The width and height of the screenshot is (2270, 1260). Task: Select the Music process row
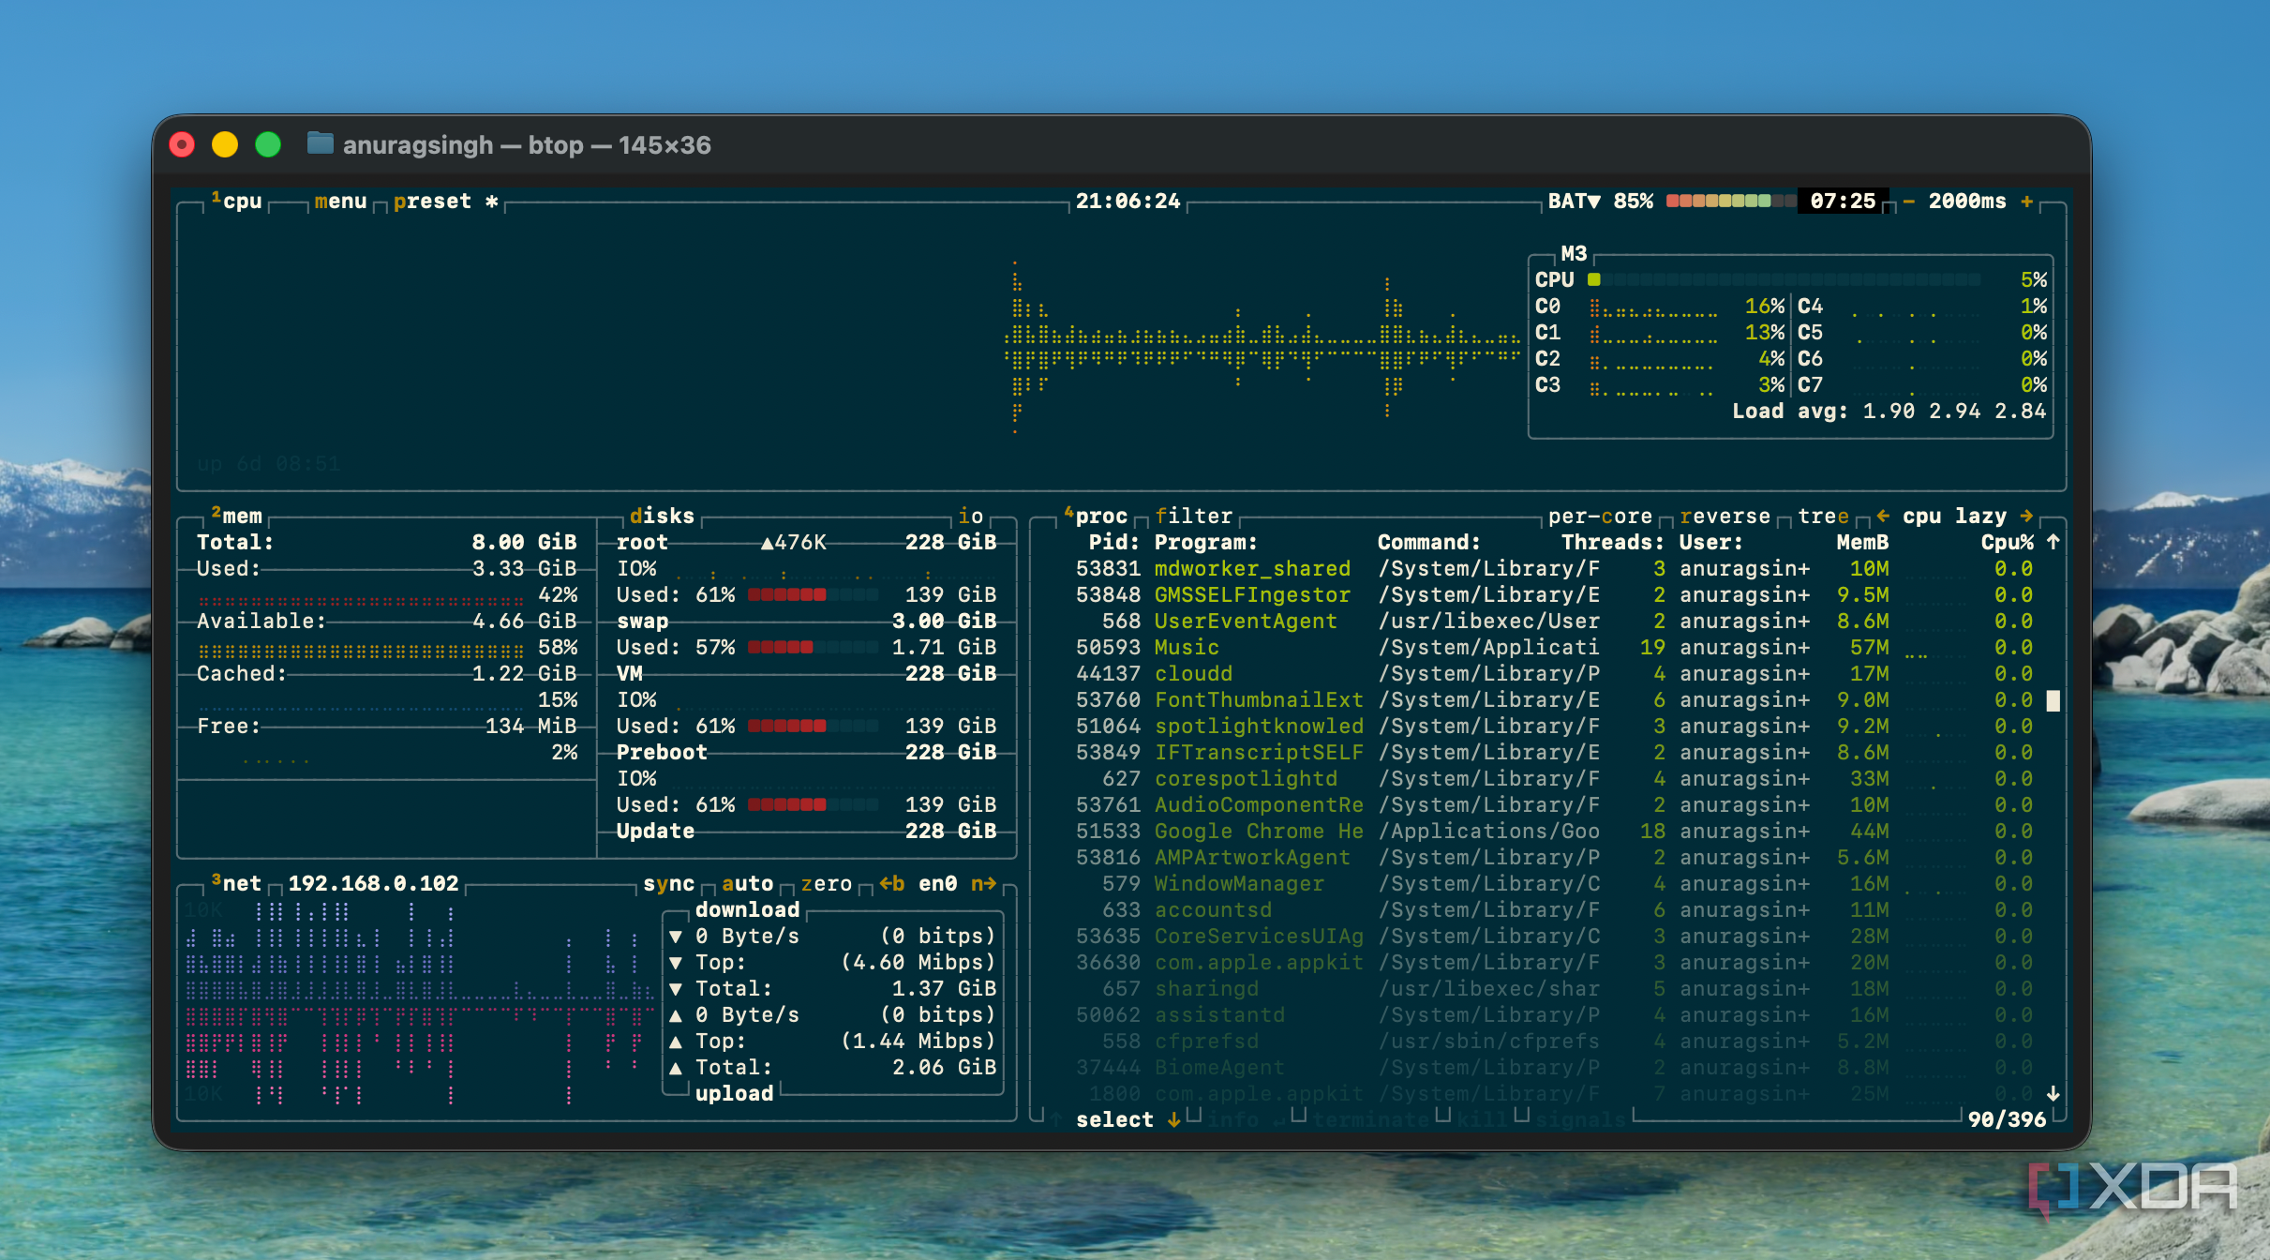click(x=1554, y=648)
